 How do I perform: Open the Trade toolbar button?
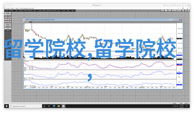(x=63, y=11)
